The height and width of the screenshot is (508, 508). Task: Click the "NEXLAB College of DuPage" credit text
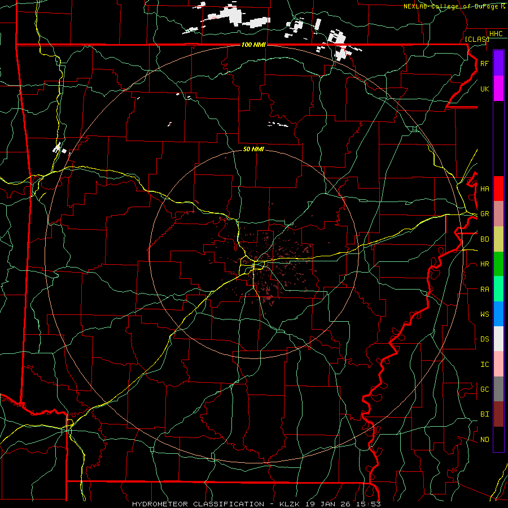click(450, 6)
